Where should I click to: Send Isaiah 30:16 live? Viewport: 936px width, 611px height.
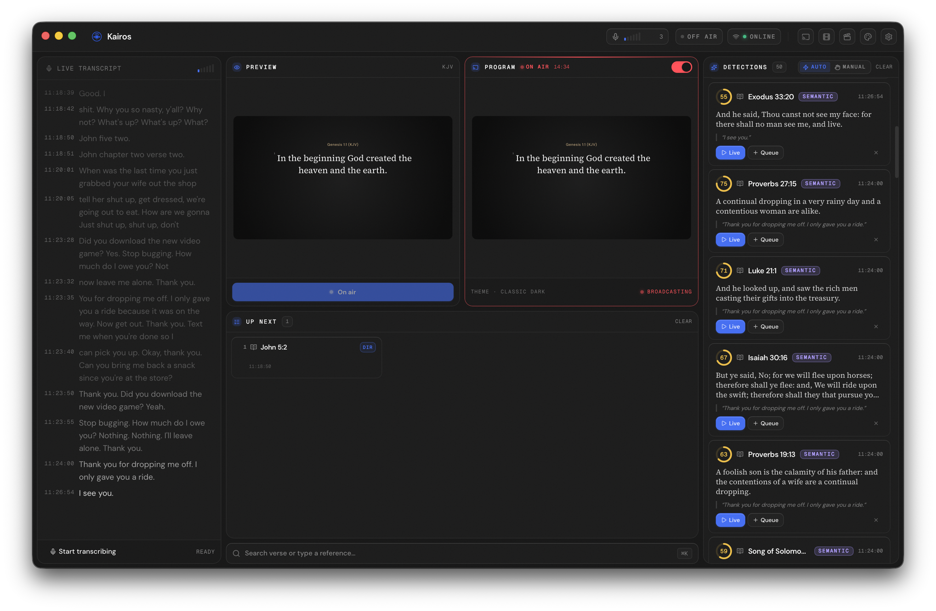[730, 423]
